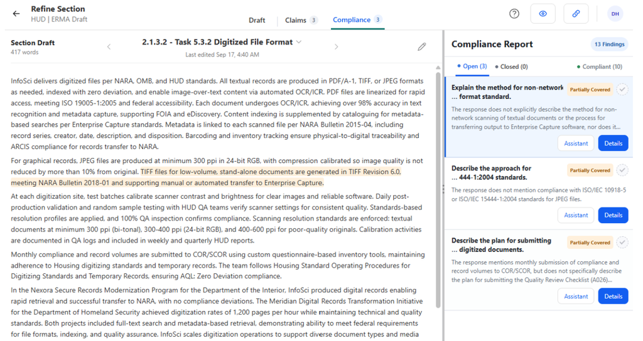
Task: Show Open (3) findings
Action: [x=472, y=66]
